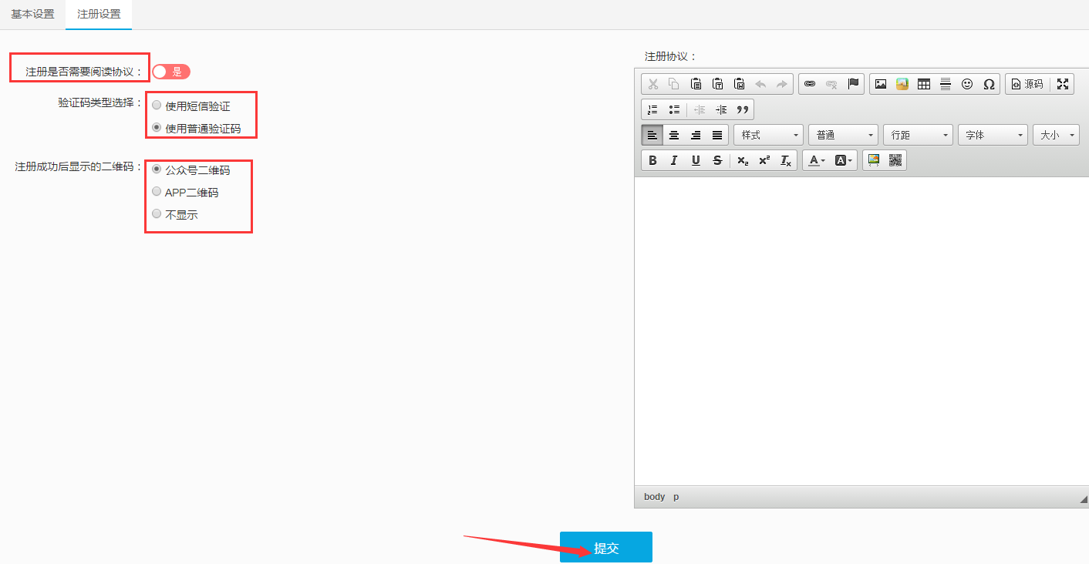Click the body element path label
This screenshot has height=564, width=1089.
[x=654, y=497]
